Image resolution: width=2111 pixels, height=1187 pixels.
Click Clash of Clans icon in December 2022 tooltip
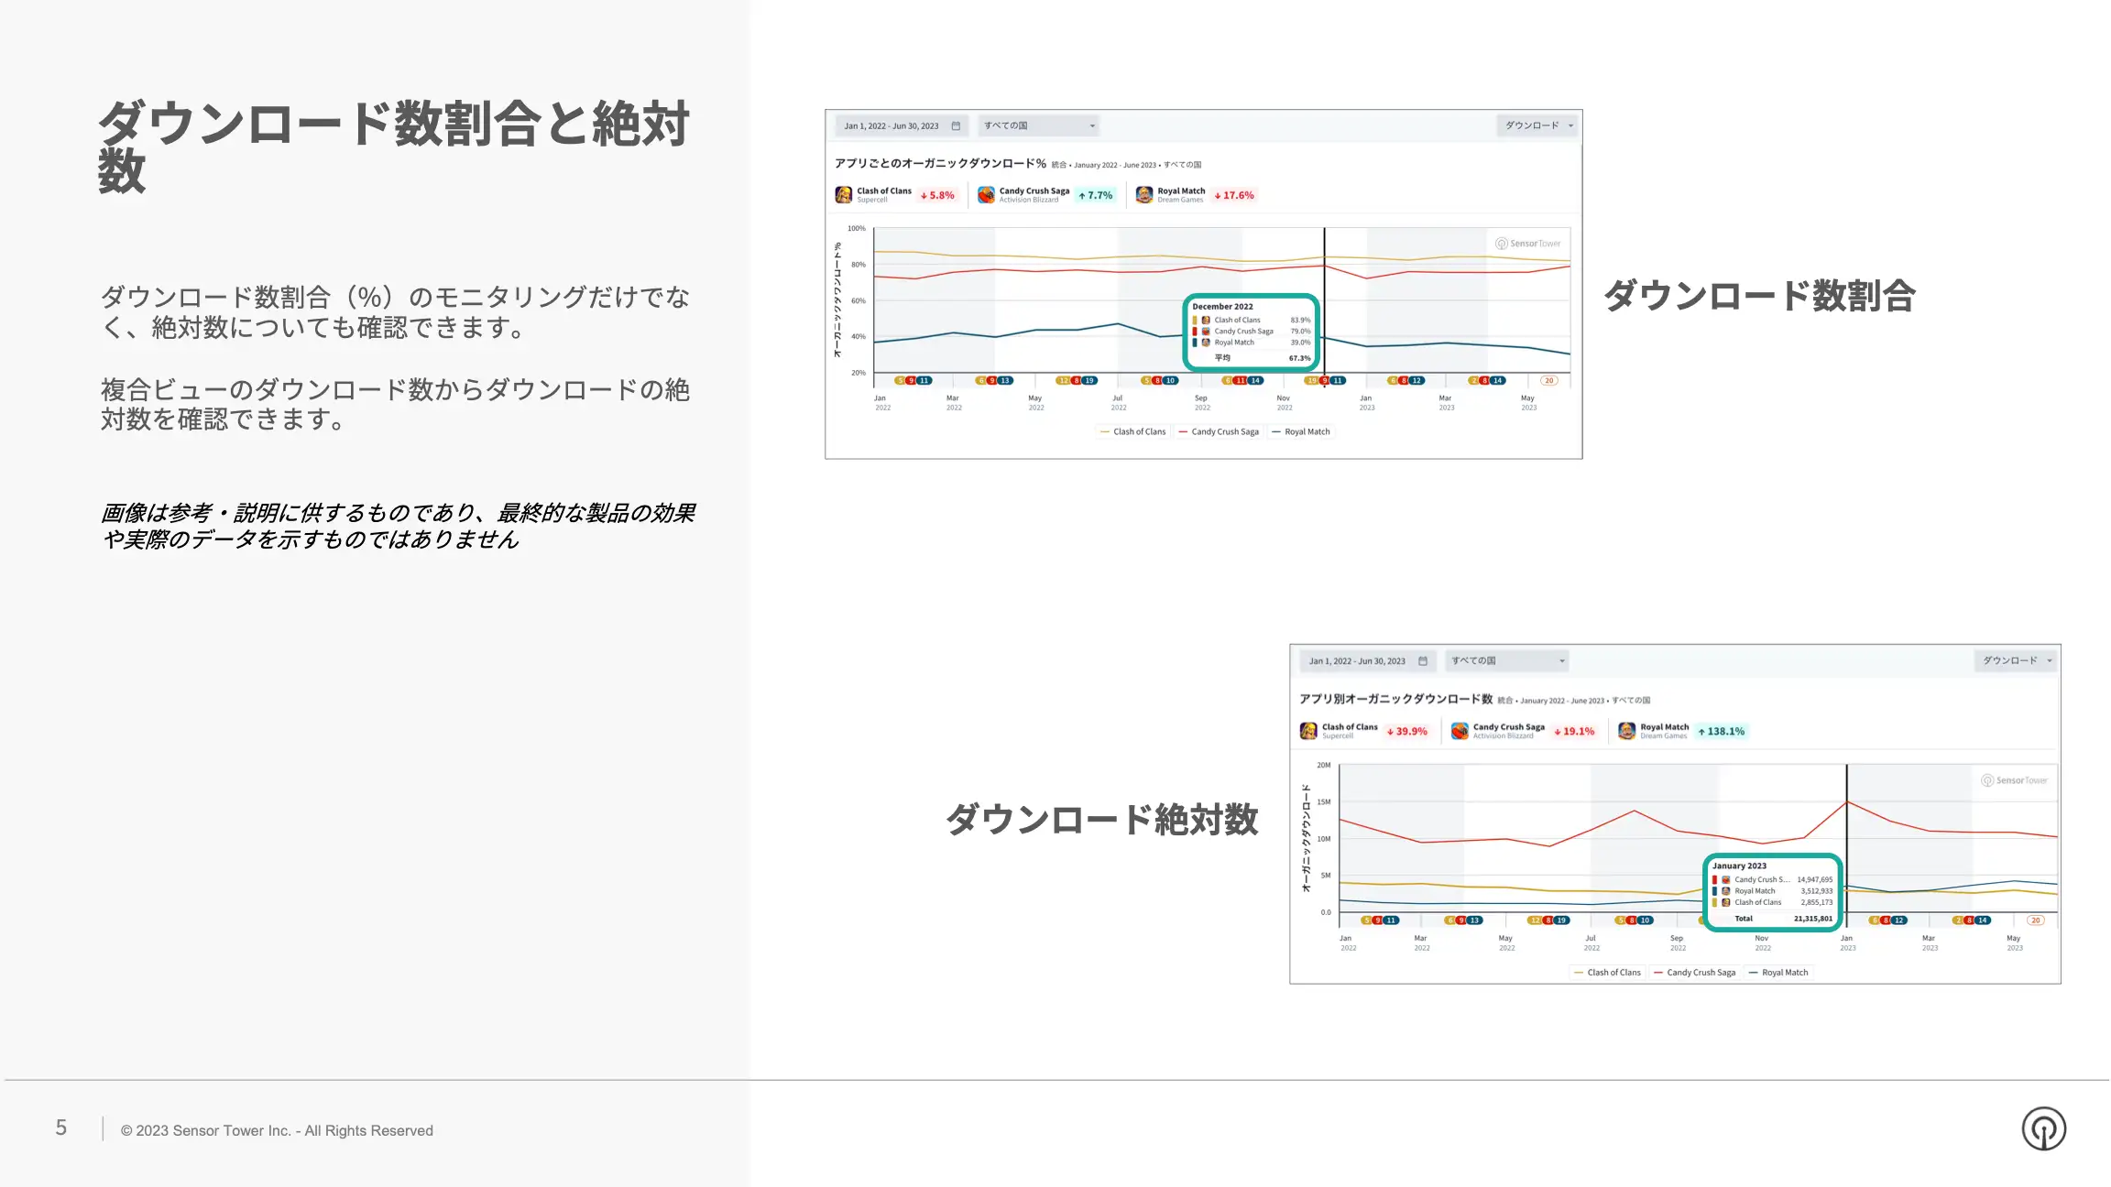coord(1206,321)
